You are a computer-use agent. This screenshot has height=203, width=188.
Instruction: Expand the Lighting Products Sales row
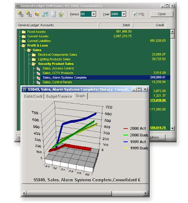click(54, 59)
